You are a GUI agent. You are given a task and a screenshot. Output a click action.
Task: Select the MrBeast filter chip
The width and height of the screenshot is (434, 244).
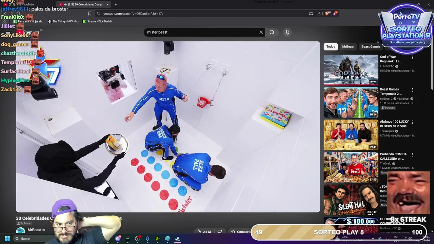tap(348, 47)
